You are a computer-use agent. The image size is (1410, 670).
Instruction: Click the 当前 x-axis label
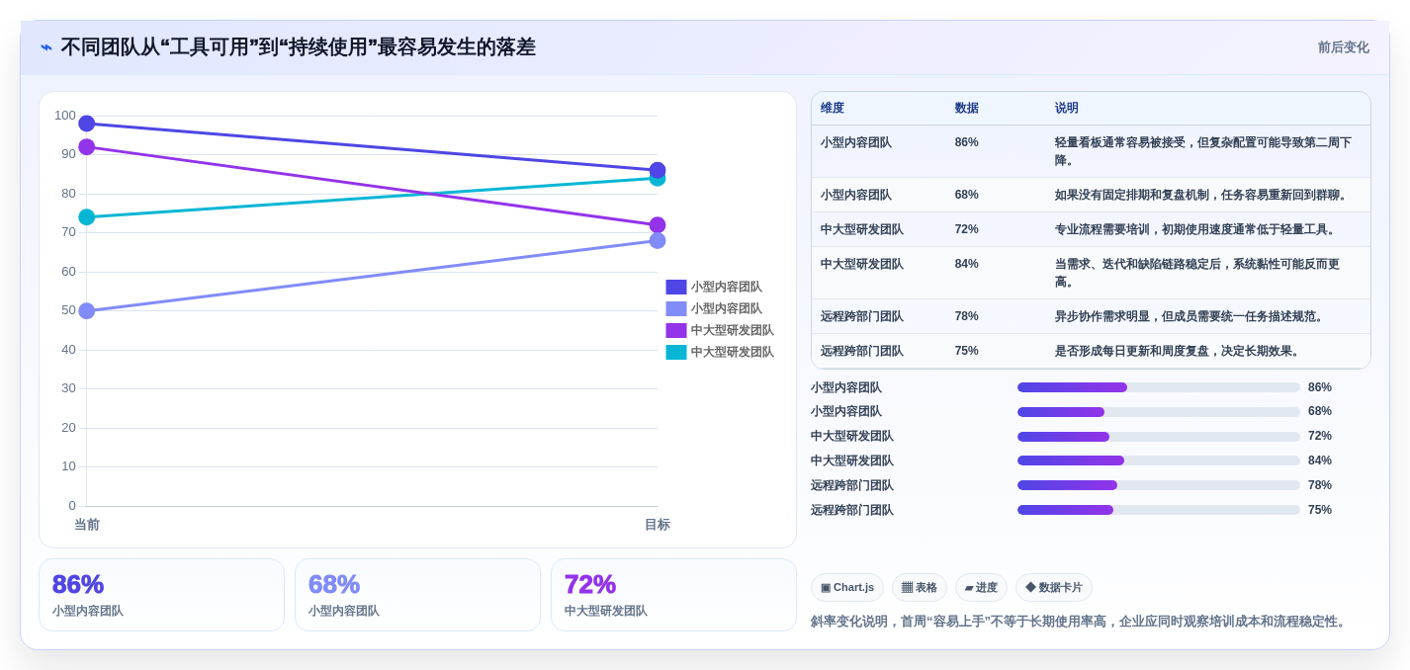(87, 525)
